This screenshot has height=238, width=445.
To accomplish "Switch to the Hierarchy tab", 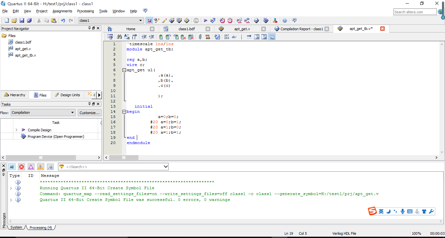I will click(15, 95).
